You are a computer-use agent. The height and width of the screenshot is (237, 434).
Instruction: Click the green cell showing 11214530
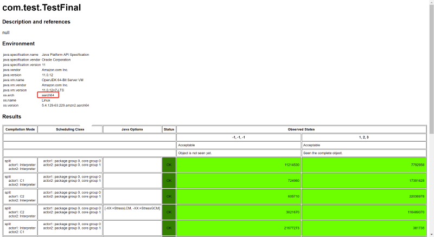239,164
